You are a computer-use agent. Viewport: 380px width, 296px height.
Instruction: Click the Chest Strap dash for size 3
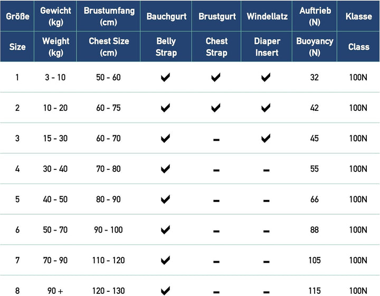[x=216, y=140]
